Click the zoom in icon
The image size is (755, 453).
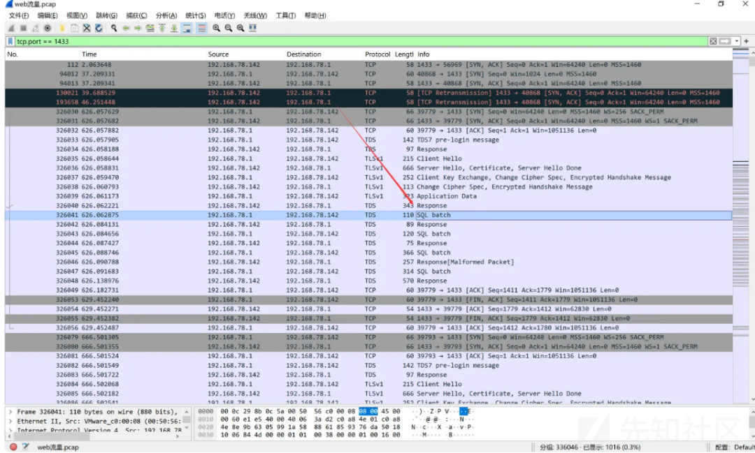(x=217, y=29)
